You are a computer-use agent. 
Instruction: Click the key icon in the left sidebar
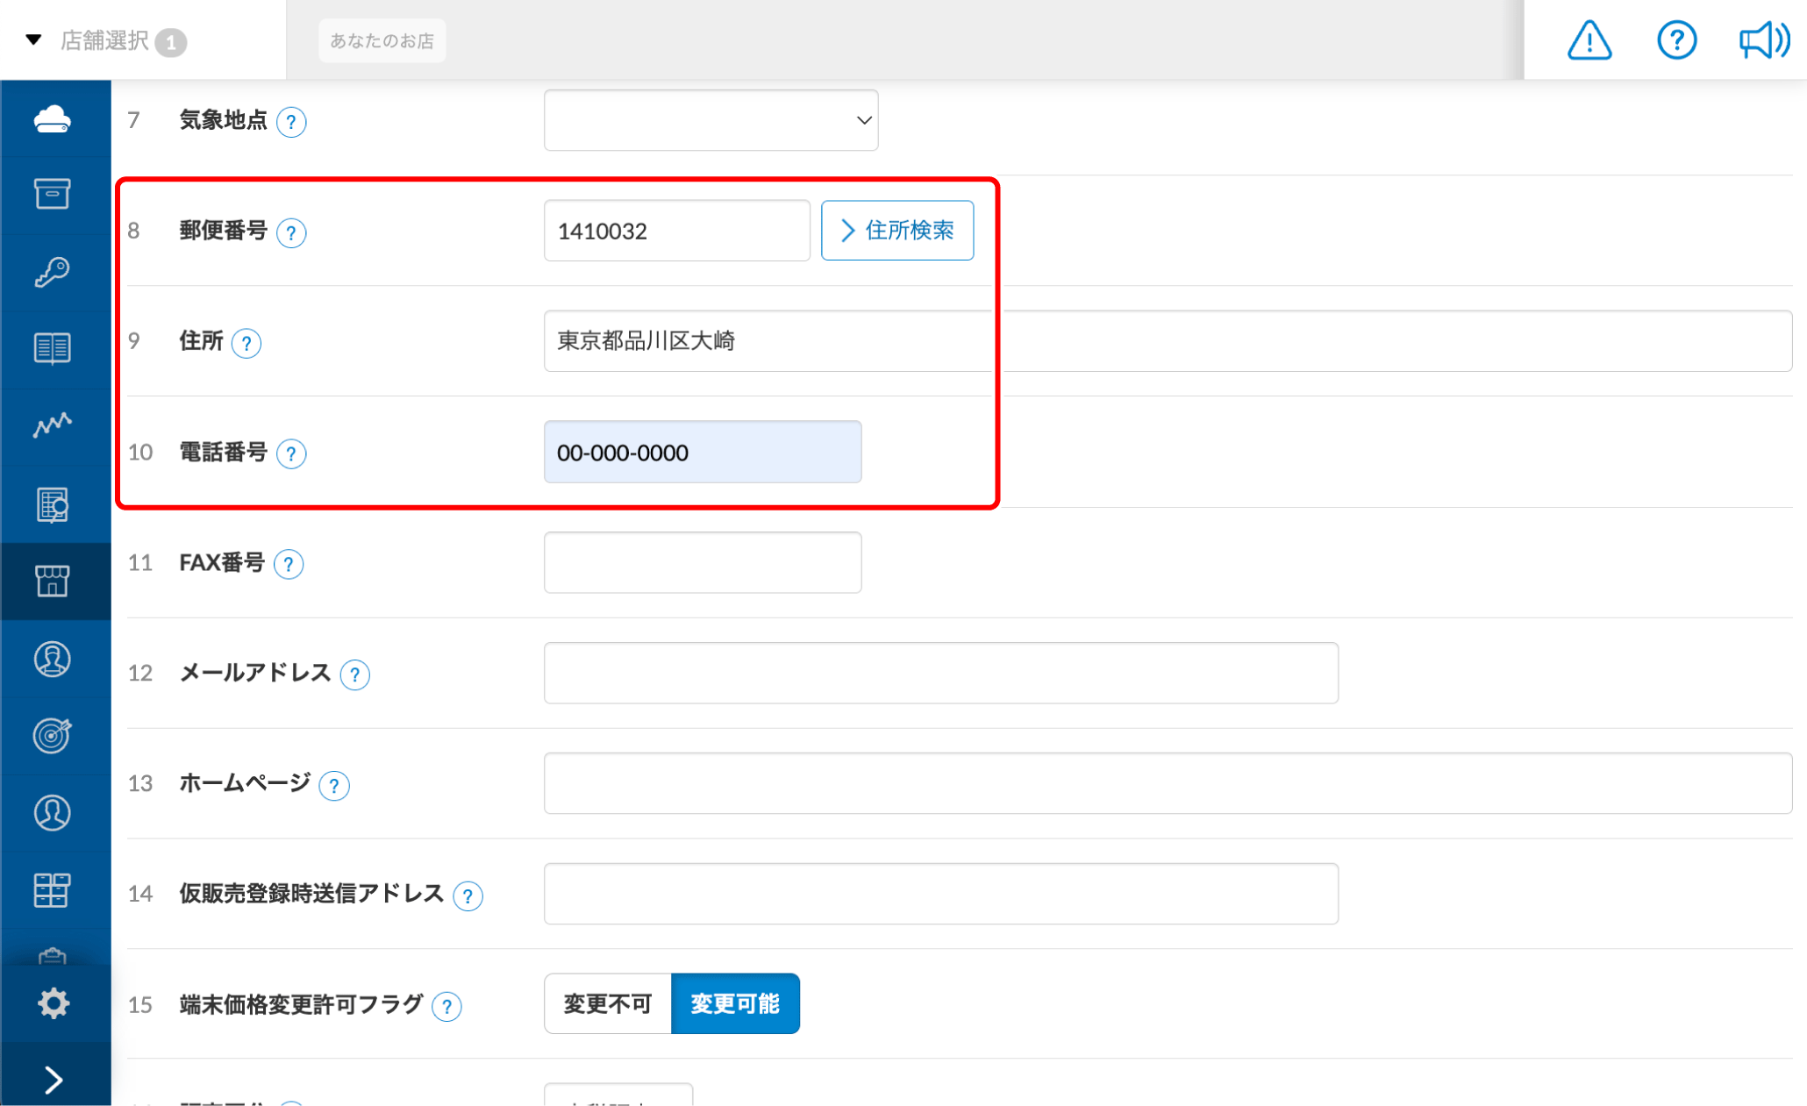tap(54, 271)
